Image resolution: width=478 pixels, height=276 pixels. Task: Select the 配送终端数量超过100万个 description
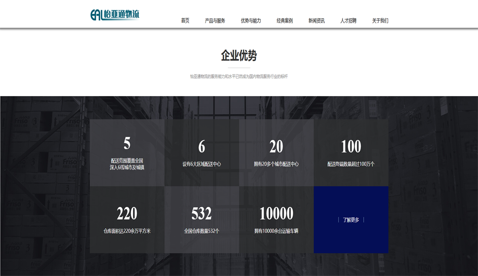click(351, 164)
